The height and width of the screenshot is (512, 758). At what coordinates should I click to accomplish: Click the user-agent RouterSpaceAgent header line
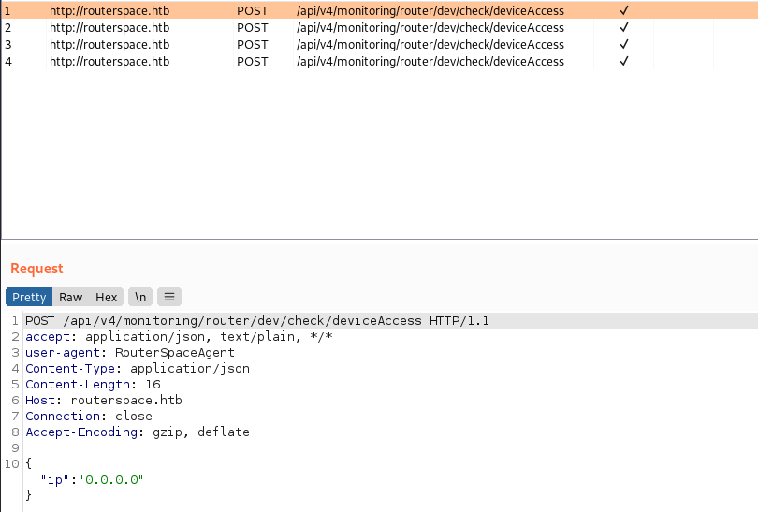(x=130, y=353)
